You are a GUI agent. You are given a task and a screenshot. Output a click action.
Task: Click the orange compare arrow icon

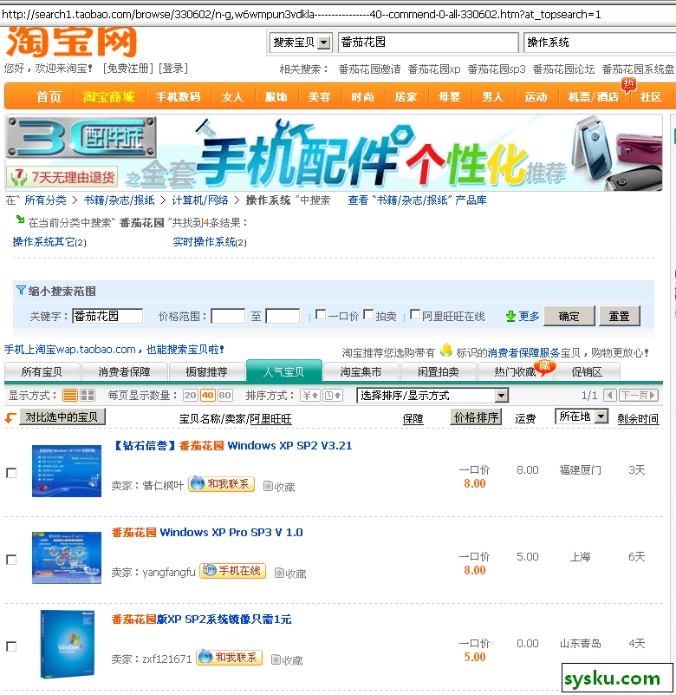point(10,417)
